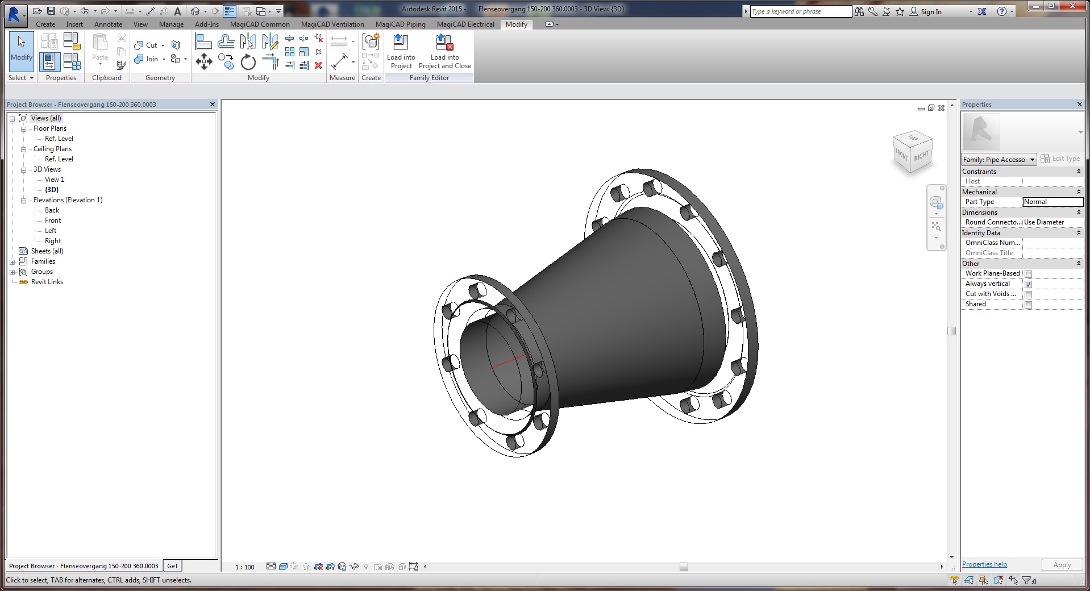Viewport: 1090px width, 591px height.
Task: Open the MagiCAD Piping ribbon tab
Action: pos(400,24)
